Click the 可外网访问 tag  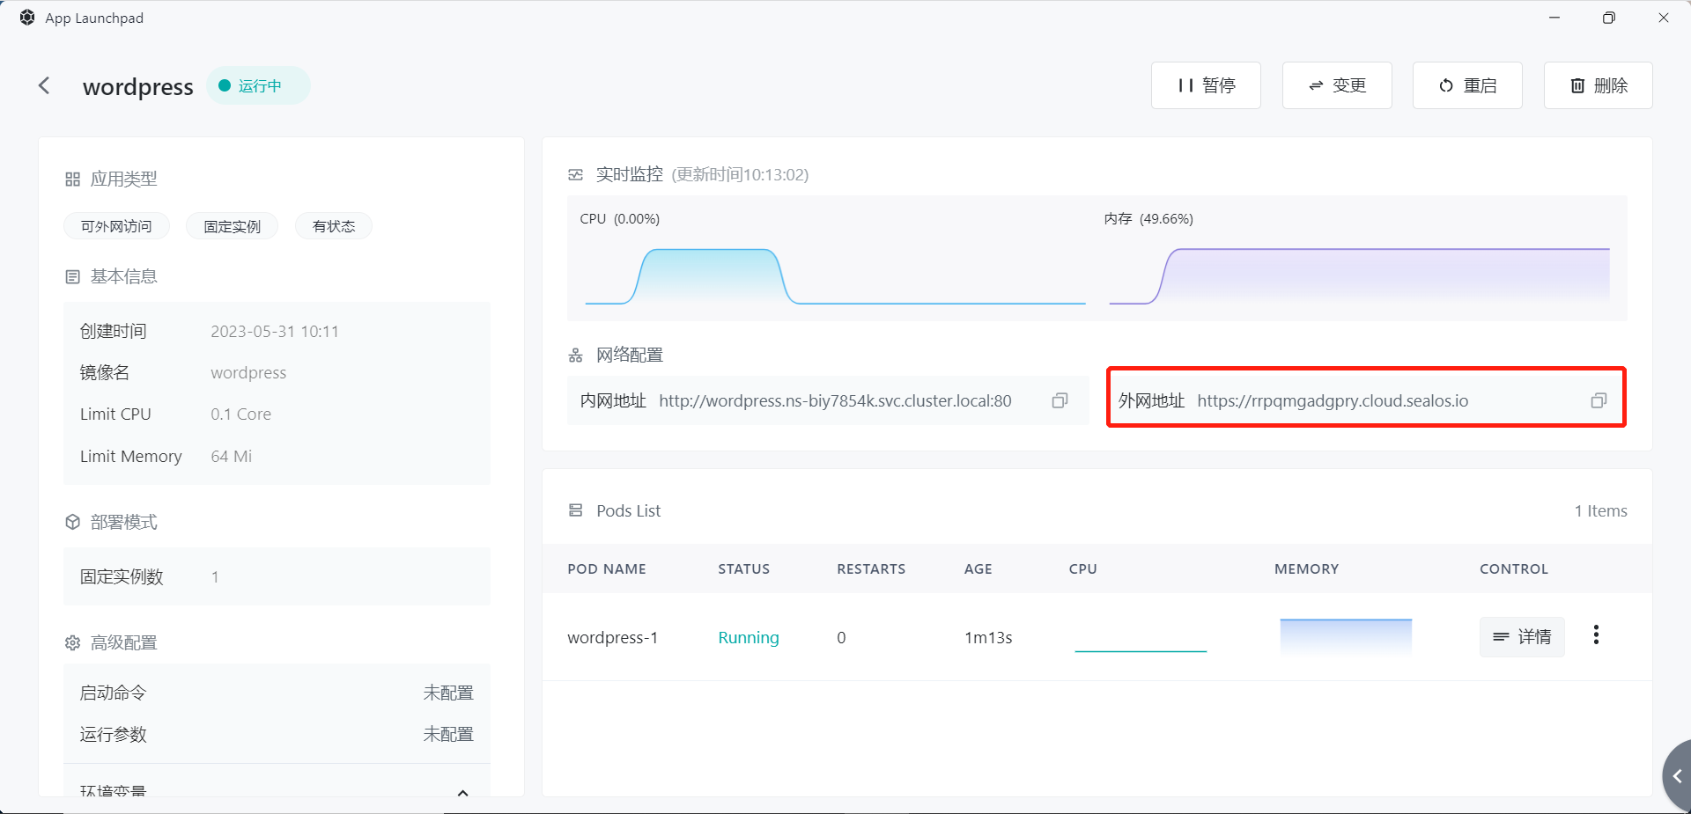coord(116,226)
